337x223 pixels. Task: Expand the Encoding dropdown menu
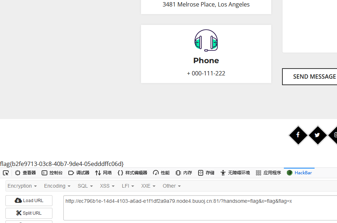57,186
